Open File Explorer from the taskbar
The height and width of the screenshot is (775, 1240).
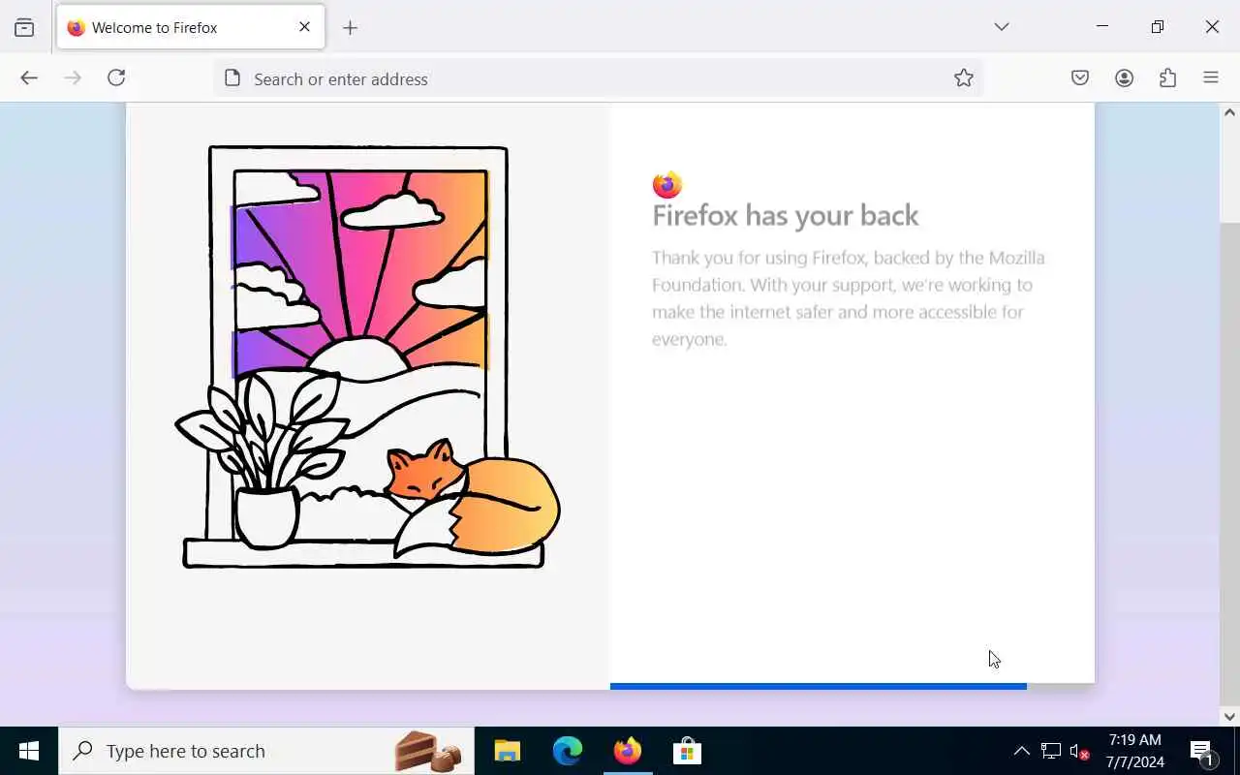tap(508, 751)
